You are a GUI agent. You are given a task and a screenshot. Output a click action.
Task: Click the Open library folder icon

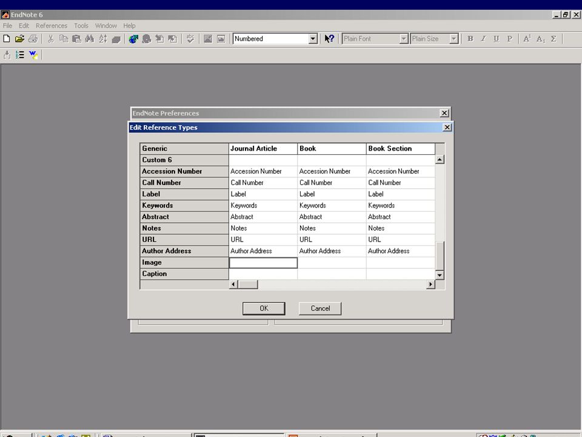pyautogui.click(x=19, y=39)
